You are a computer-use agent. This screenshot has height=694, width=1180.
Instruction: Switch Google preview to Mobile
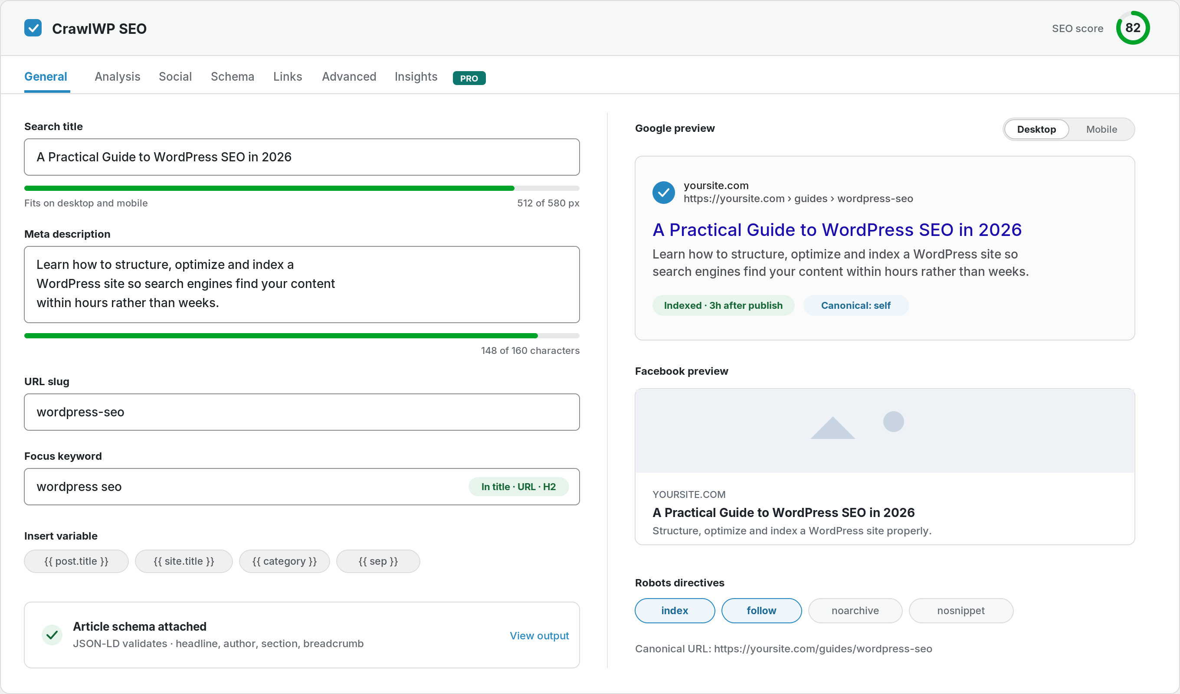point(1101,129)
